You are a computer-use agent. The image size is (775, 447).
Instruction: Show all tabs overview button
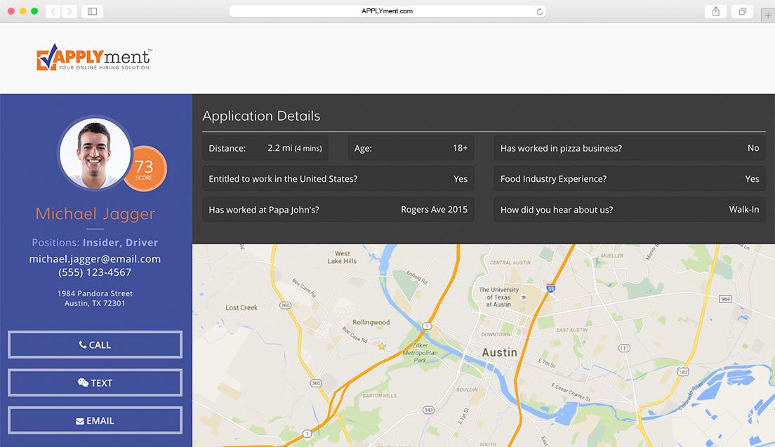coord(742,11)
